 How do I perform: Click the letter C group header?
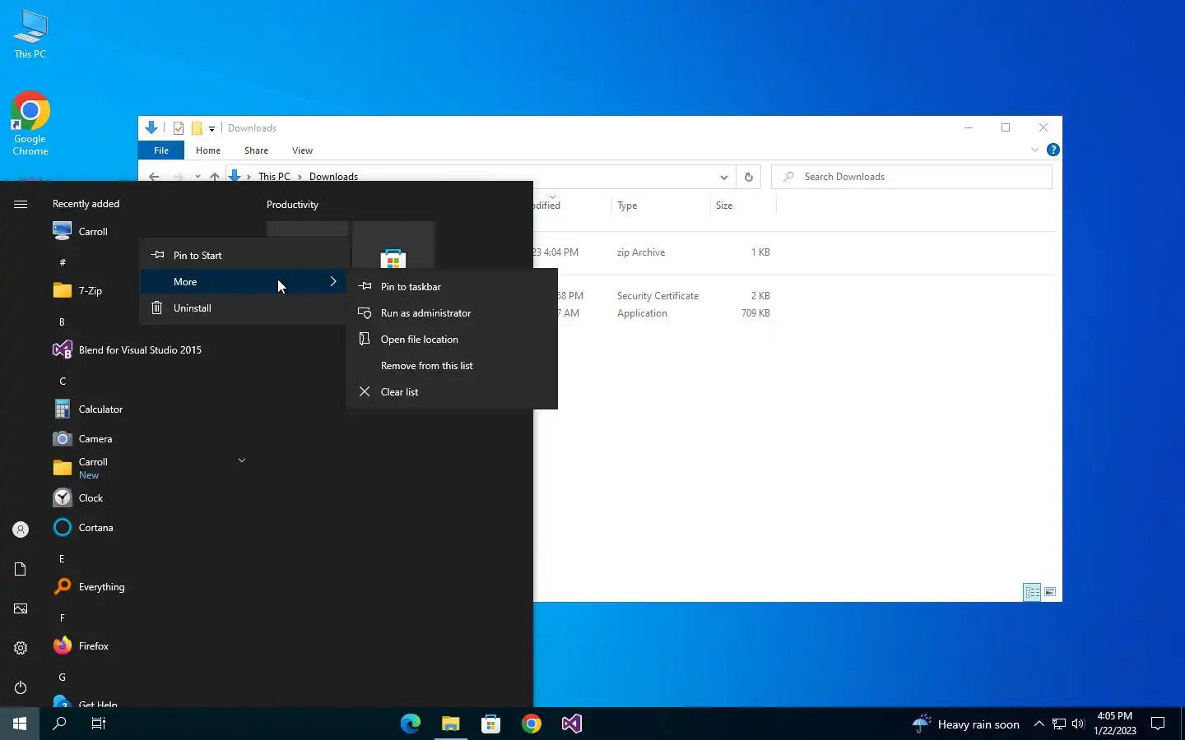tap(62, 381)
